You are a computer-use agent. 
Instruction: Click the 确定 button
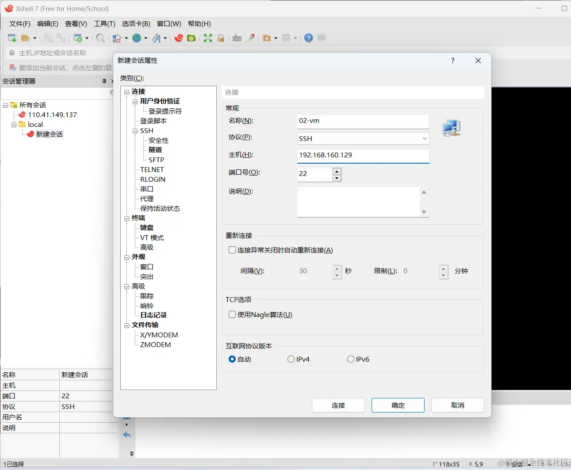[398, 405]
